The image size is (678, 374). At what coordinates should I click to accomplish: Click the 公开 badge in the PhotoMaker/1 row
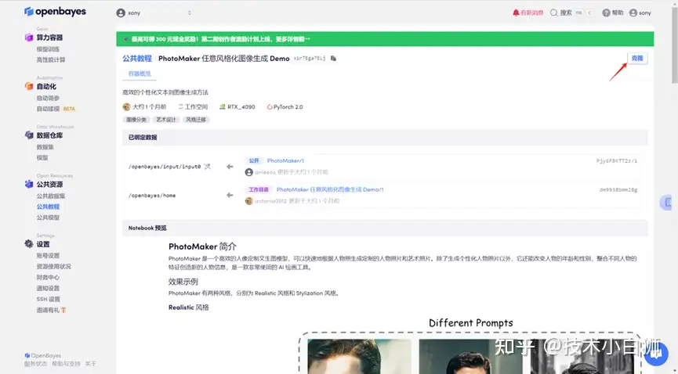click(254, 160)
